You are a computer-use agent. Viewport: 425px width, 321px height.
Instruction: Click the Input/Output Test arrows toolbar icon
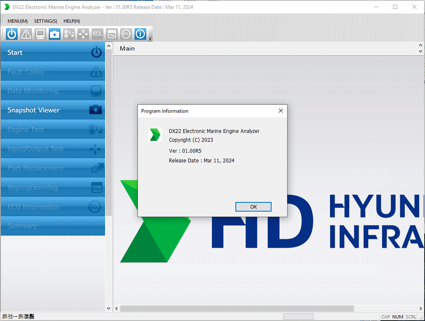pos(83,34)
